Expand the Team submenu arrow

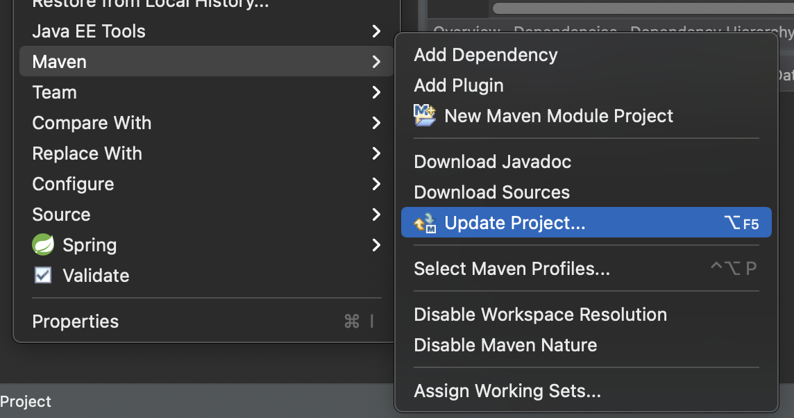pyautogui.click(x=376, y=92)
